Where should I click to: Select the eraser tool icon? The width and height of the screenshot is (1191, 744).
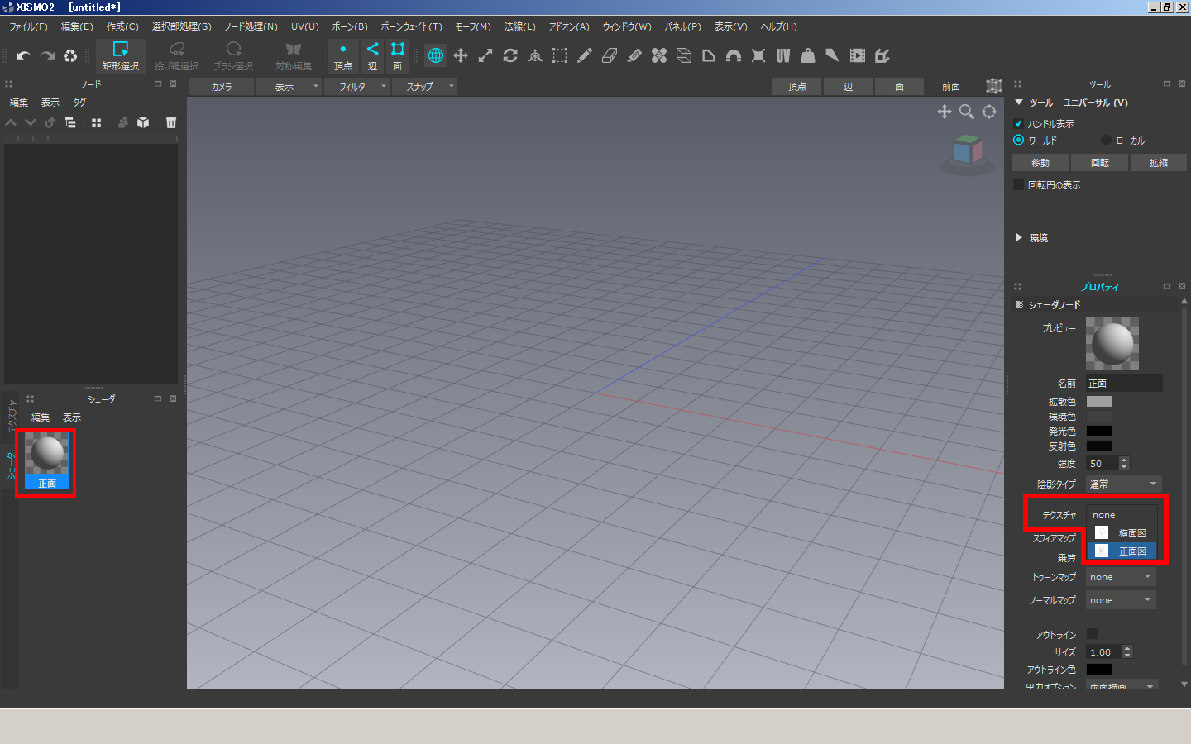(610, 55)
